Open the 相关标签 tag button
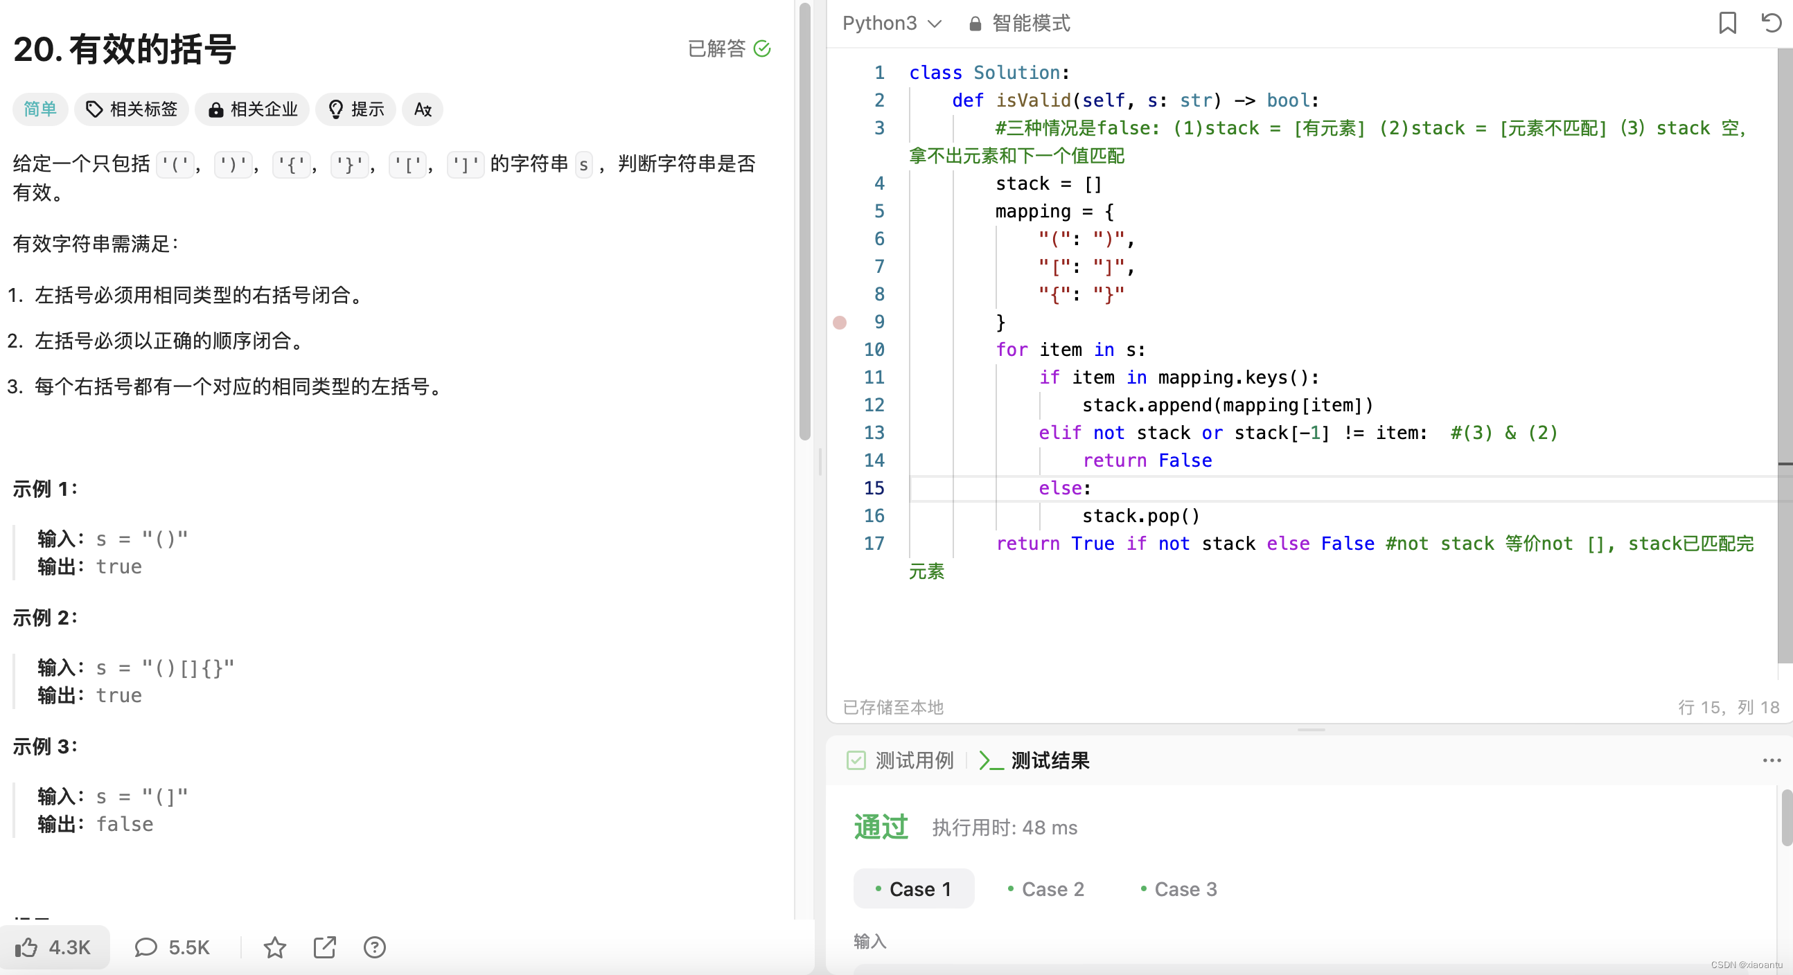 (x=132, y=109)
